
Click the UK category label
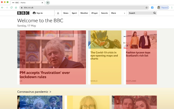click(21, 81)
